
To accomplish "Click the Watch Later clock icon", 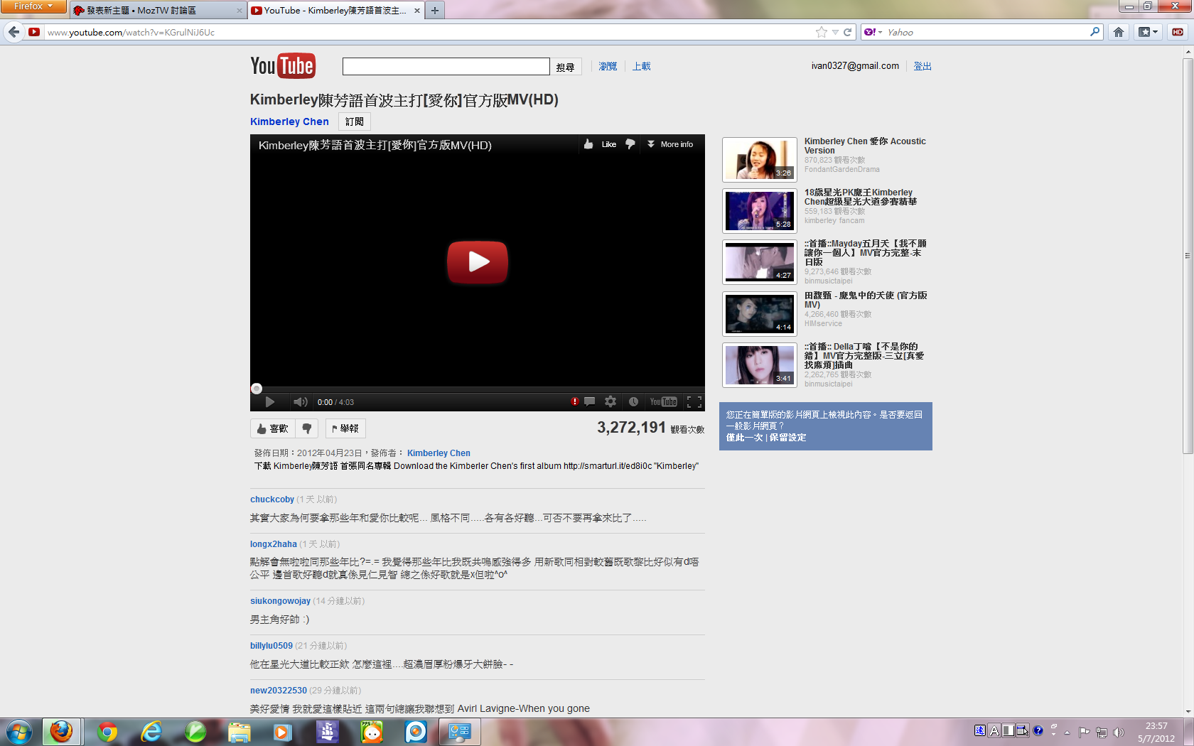I will 633,402.
